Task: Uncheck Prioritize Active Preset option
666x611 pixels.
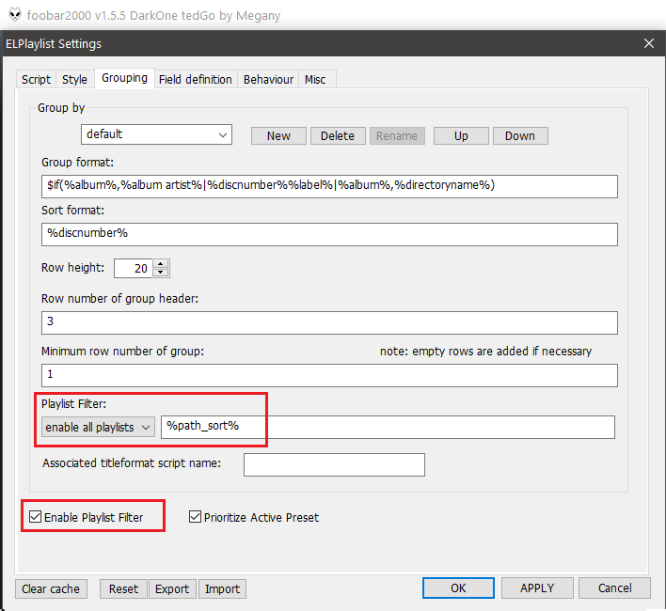Action: coord(196,517)
